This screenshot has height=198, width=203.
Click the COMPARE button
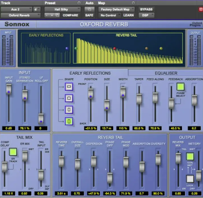click(x=71, y=15)
